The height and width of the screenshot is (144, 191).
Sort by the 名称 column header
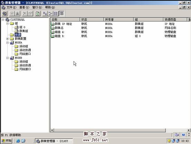65,19
